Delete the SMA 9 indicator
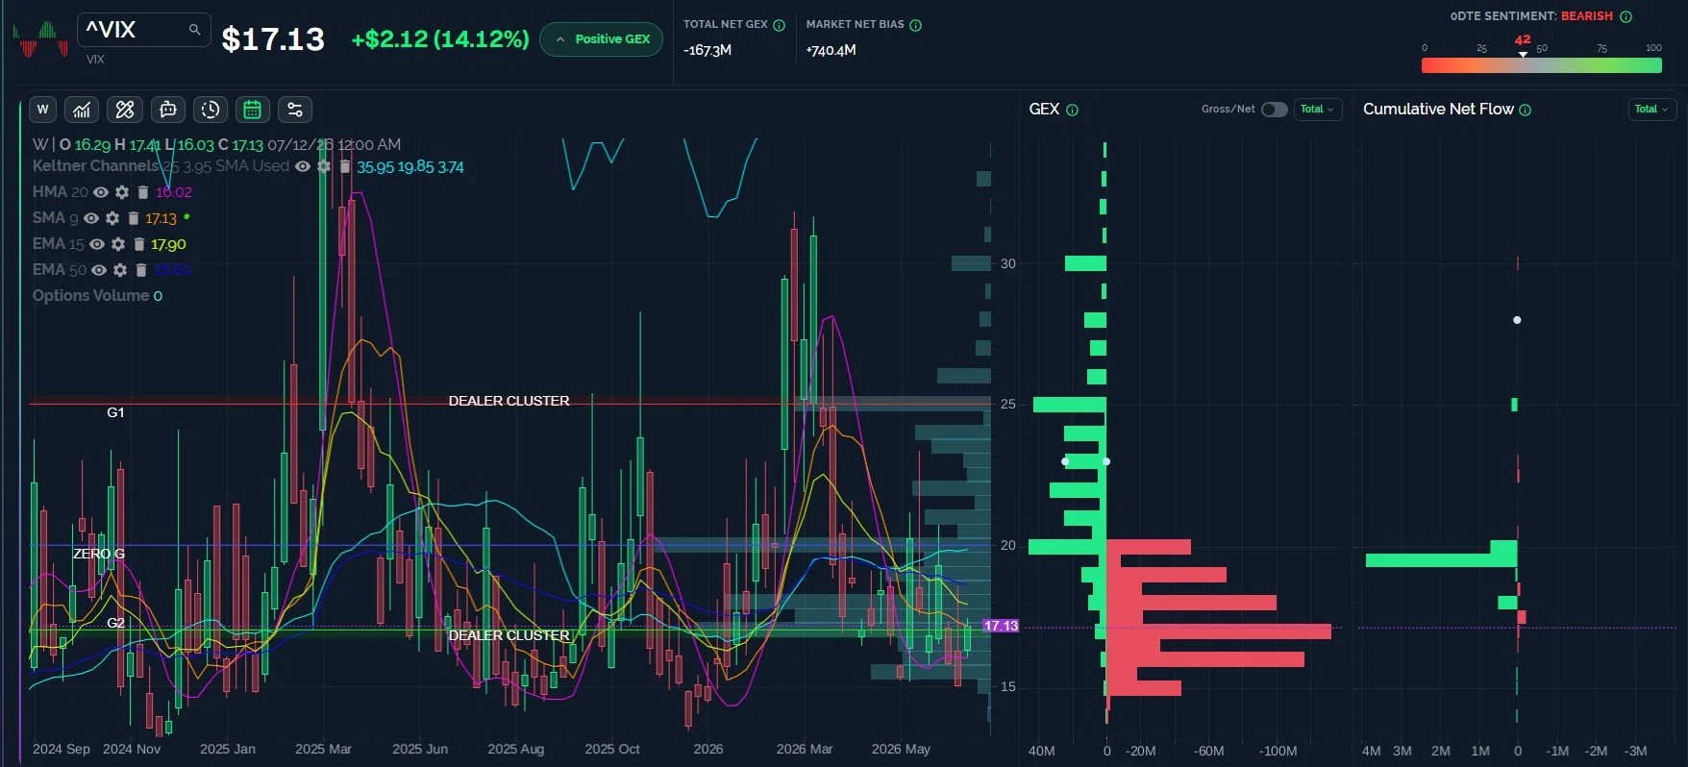 pyautogui.click(x=134, y=218)
